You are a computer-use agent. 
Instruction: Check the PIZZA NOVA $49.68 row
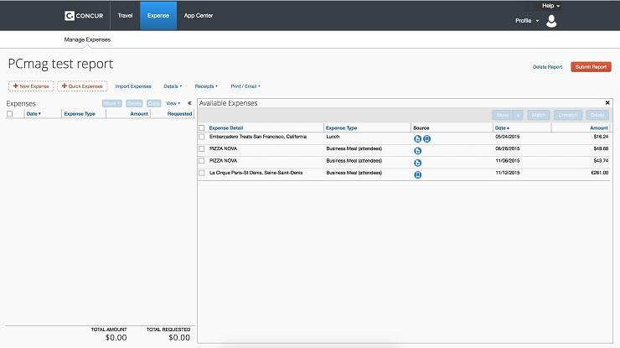click(202, 149)
